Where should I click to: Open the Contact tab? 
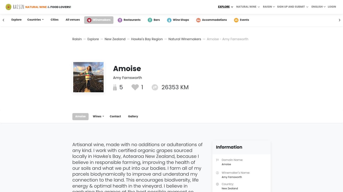(x=115, y=116)
